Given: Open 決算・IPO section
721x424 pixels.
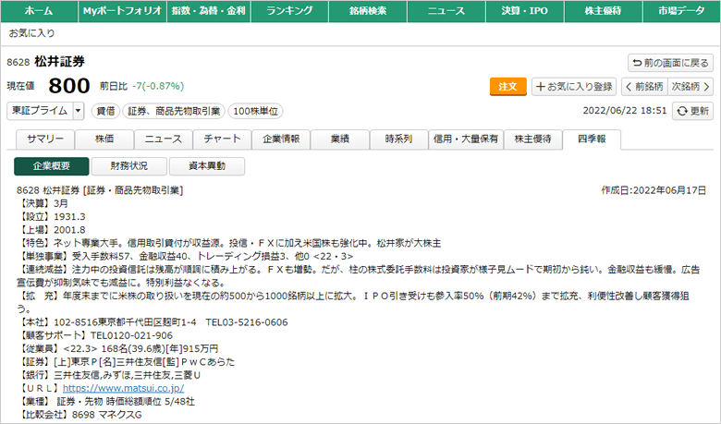Looking at the screenshot, I should (x=525, y=11).
